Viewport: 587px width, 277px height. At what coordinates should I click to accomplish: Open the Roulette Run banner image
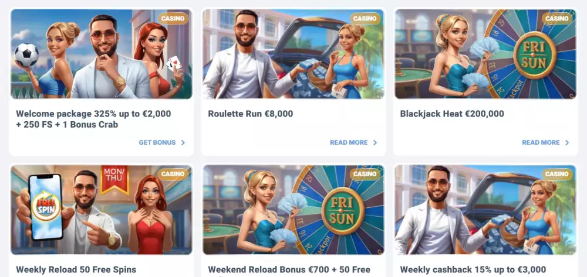[293, 54]
